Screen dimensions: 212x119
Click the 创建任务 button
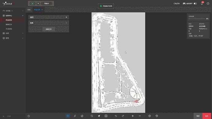(49, 29)
